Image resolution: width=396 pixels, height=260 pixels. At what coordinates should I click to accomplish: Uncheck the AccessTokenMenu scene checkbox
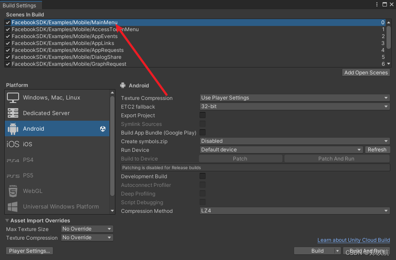(x=8, y=29)
